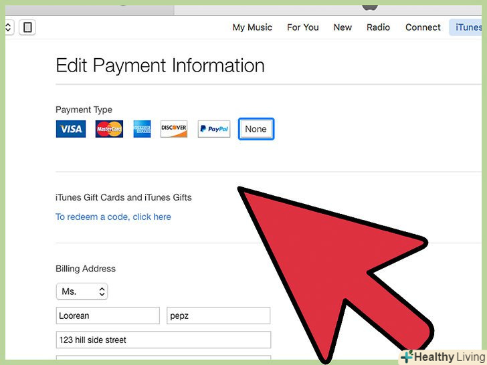Select the Discover card icon
The width and height of the screenshot is (487, 365).
pos(174,129)
